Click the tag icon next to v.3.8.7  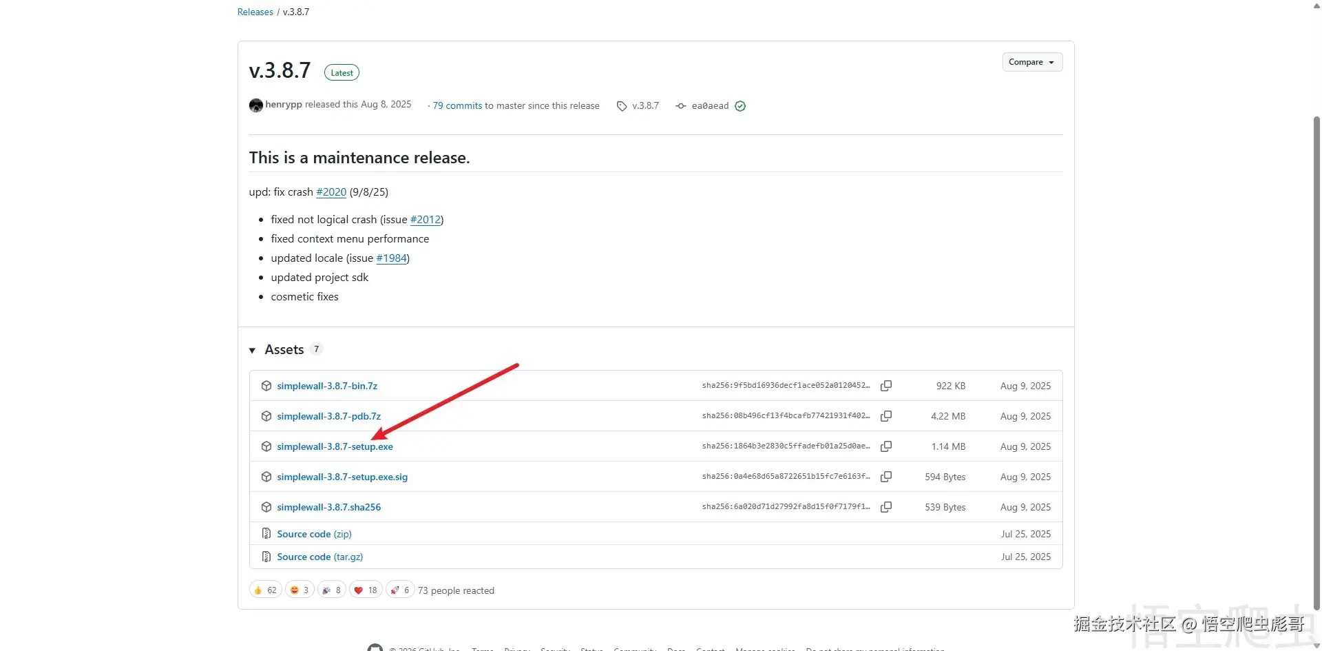[622, 106]
